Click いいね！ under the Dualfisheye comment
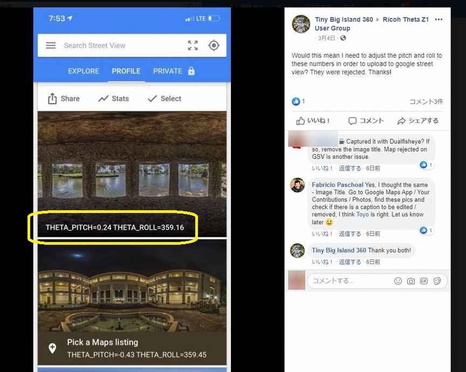466x372 pixels. pos(322,168)
